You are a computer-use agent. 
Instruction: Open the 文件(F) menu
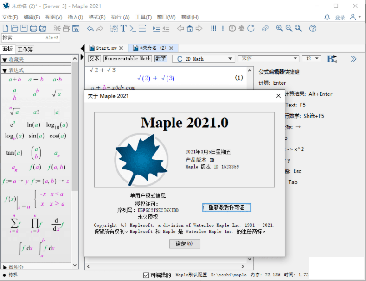10,17
